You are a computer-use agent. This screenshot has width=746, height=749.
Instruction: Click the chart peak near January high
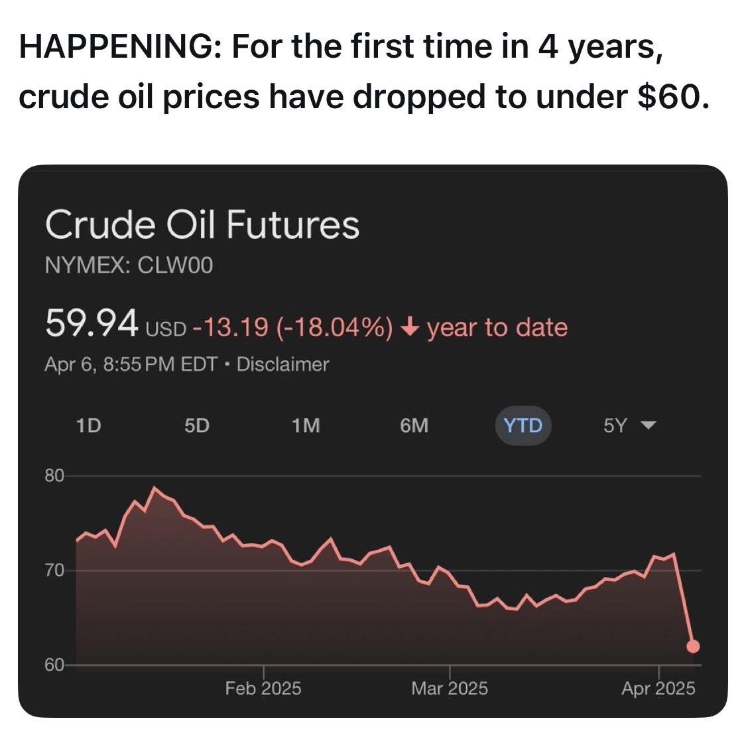[x=154, y=488]
